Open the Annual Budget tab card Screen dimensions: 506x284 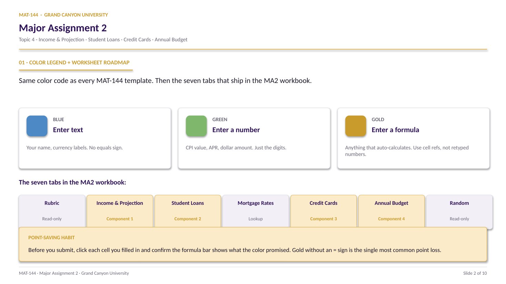[x=391, y=211]
